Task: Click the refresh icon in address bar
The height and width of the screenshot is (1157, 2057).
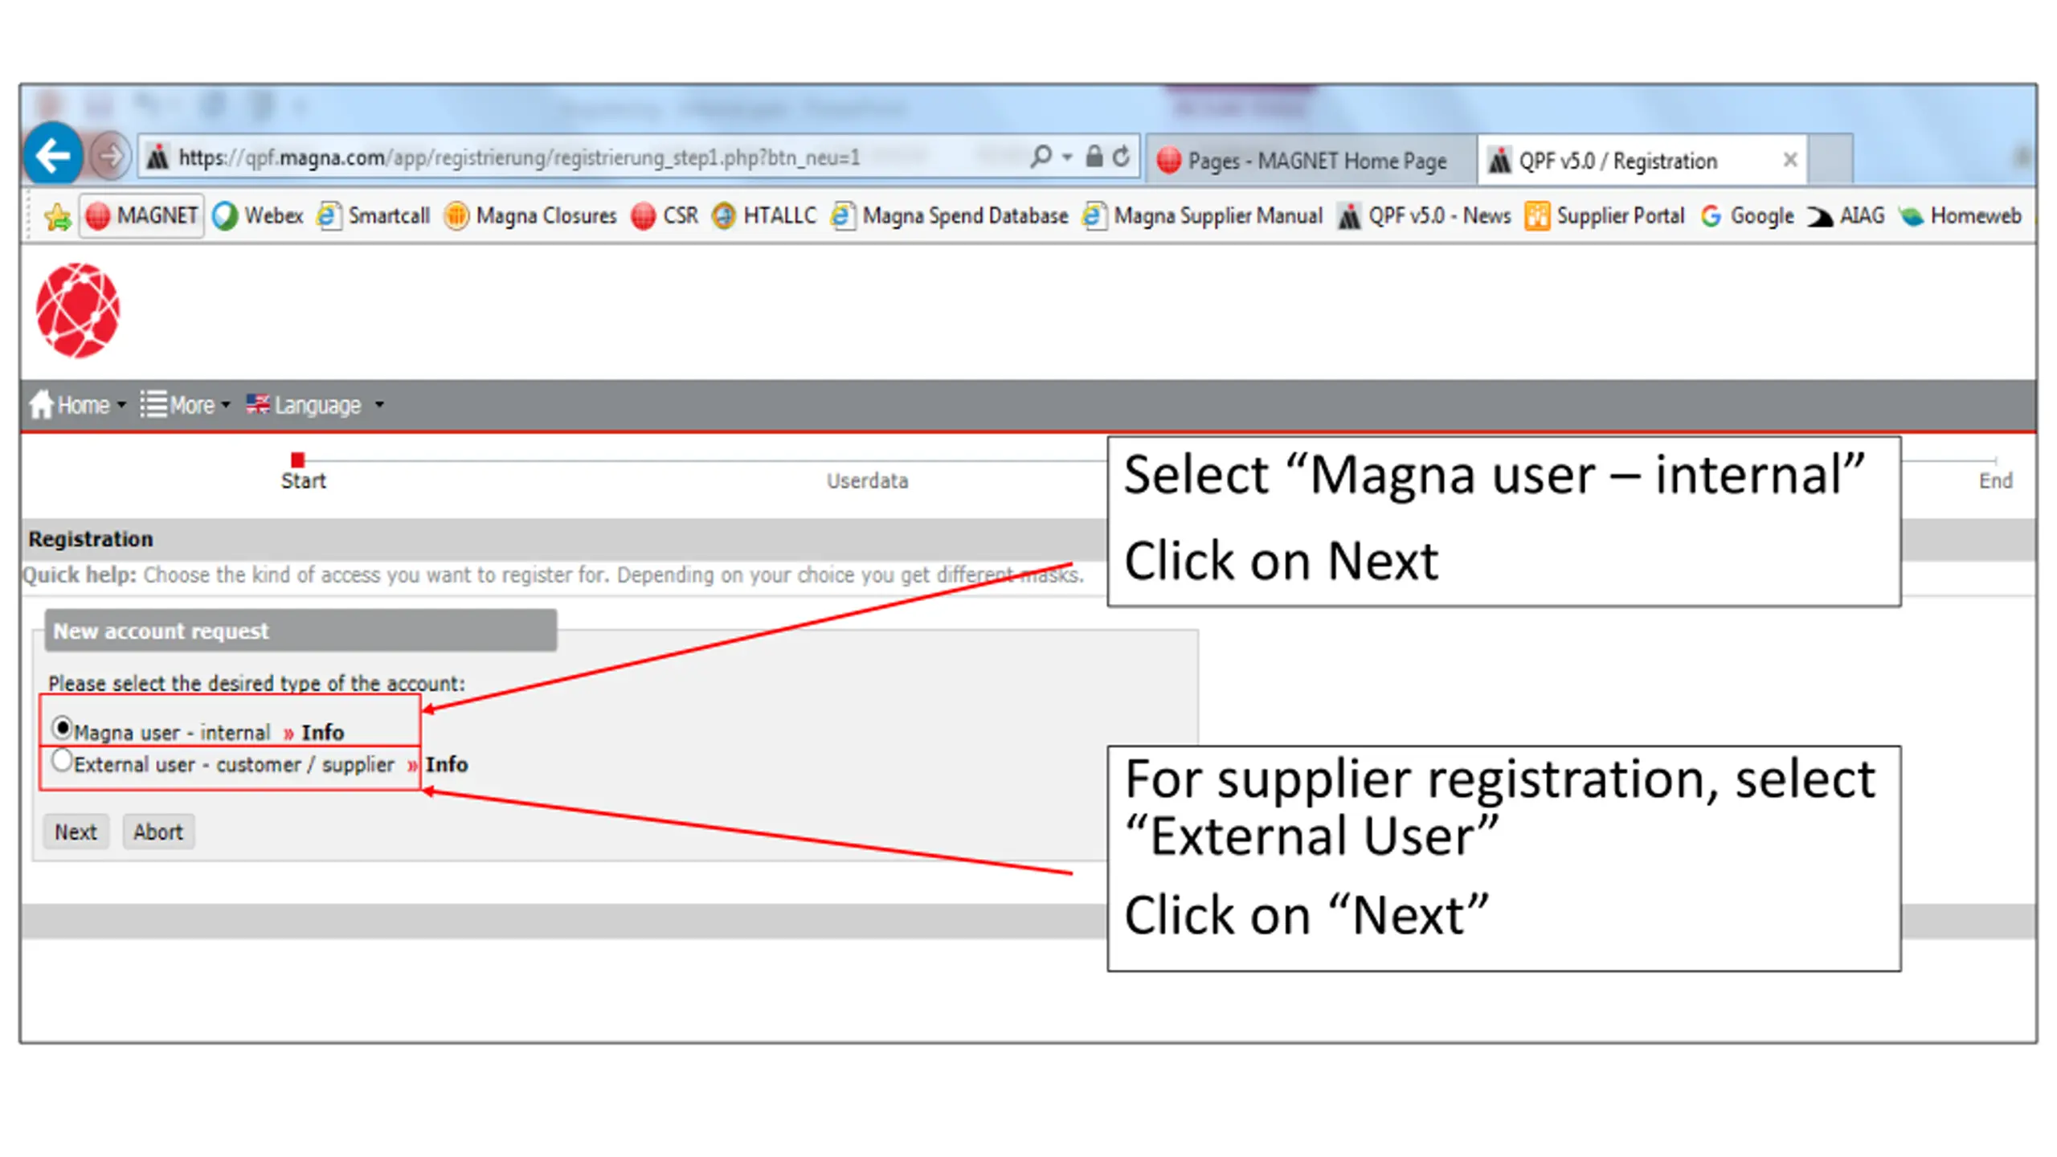Action: tap(1121, 157)
